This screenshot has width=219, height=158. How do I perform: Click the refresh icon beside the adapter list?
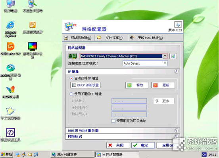pyautogui.click(x=173, y=56)
